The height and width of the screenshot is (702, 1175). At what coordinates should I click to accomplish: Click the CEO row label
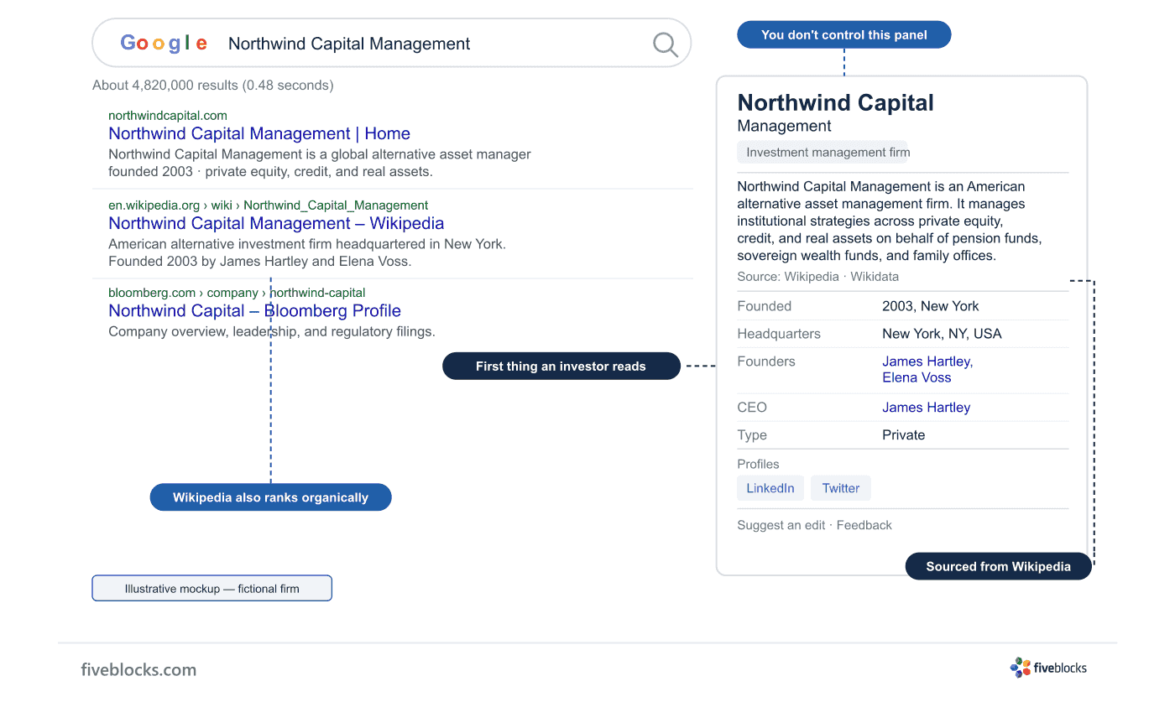point(752,408)
